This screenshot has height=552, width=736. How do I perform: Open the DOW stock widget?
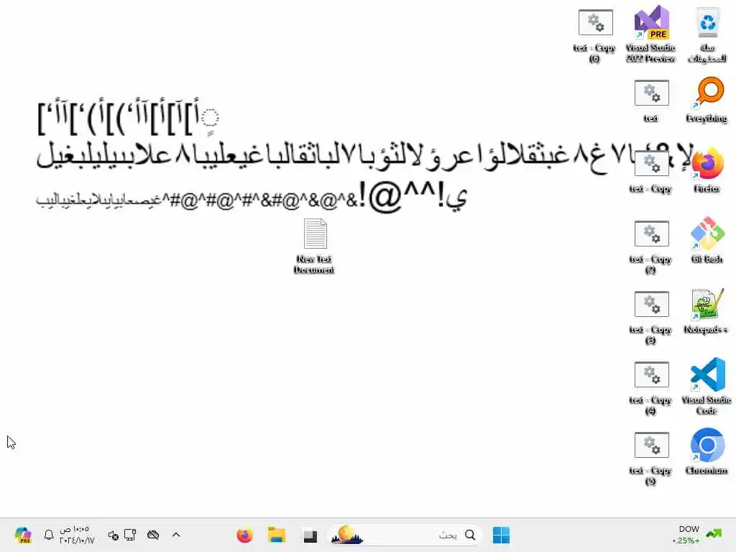698,535
